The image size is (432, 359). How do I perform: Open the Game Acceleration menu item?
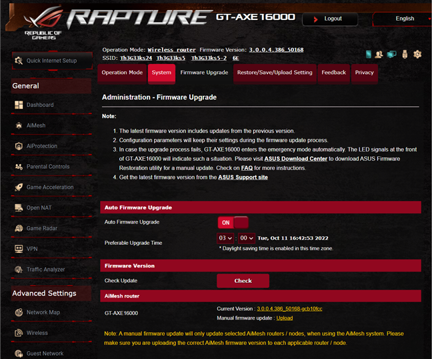[x=51, y=188]
